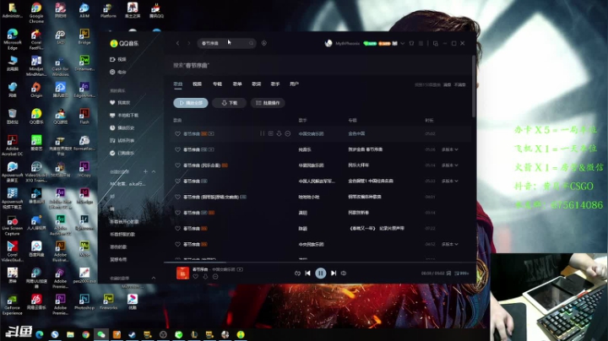Like the currently playing song in the player bar
The image size is (608, 341).
[x=195, y=277]
